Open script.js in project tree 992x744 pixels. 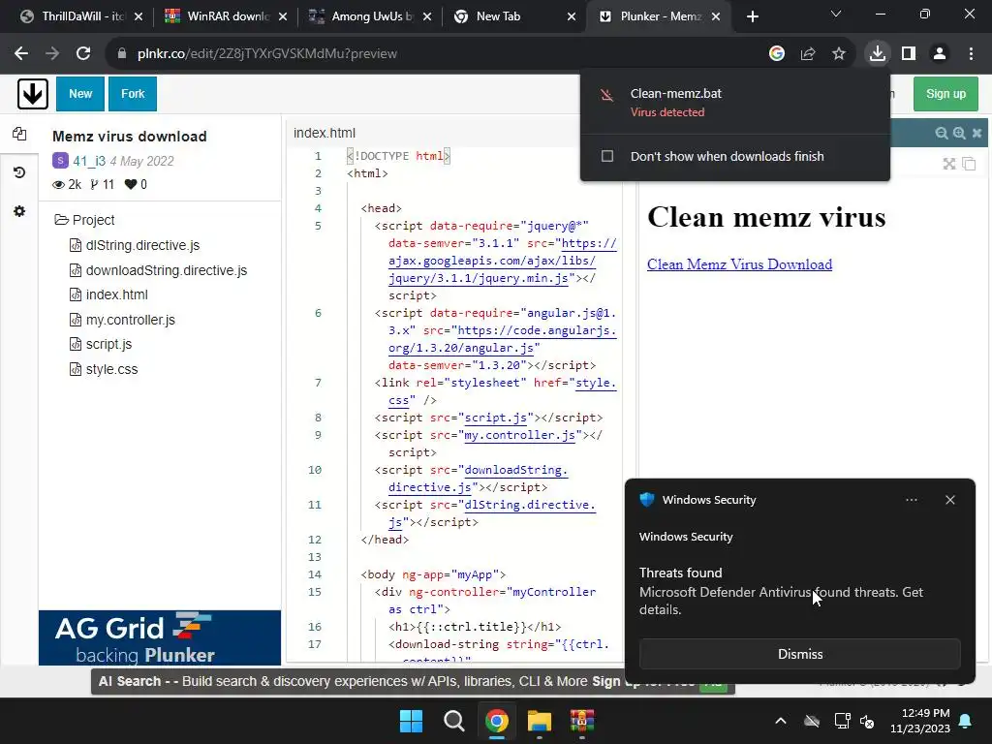[x=108, y=344]
